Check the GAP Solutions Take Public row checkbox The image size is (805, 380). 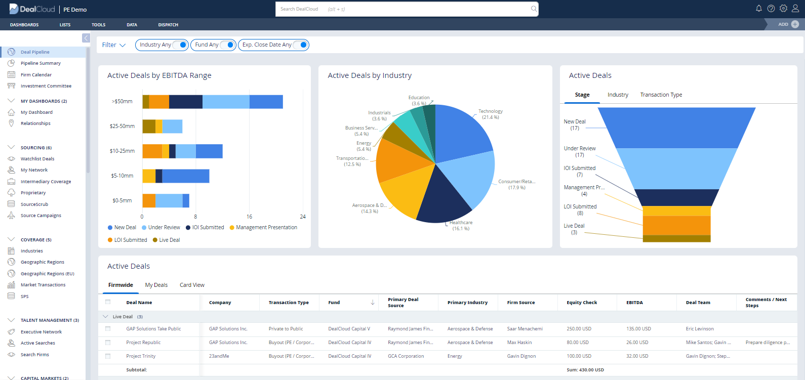tap(108, 329)
